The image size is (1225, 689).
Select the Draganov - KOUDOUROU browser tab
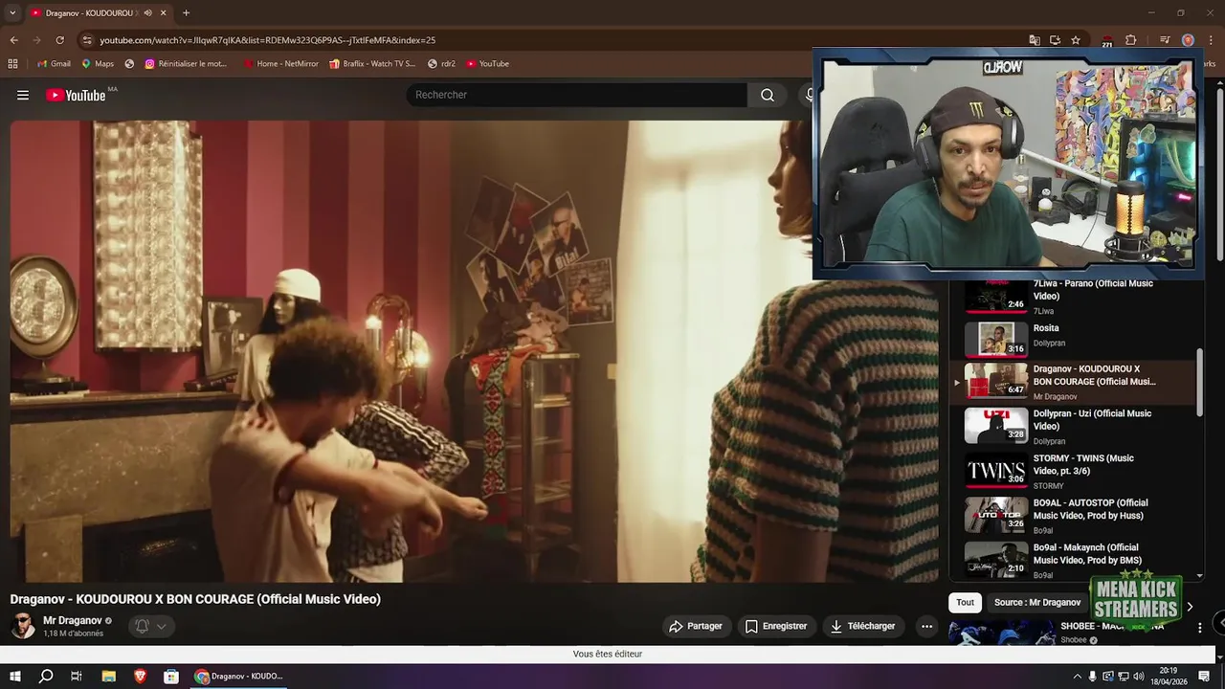tap(88, 13)
